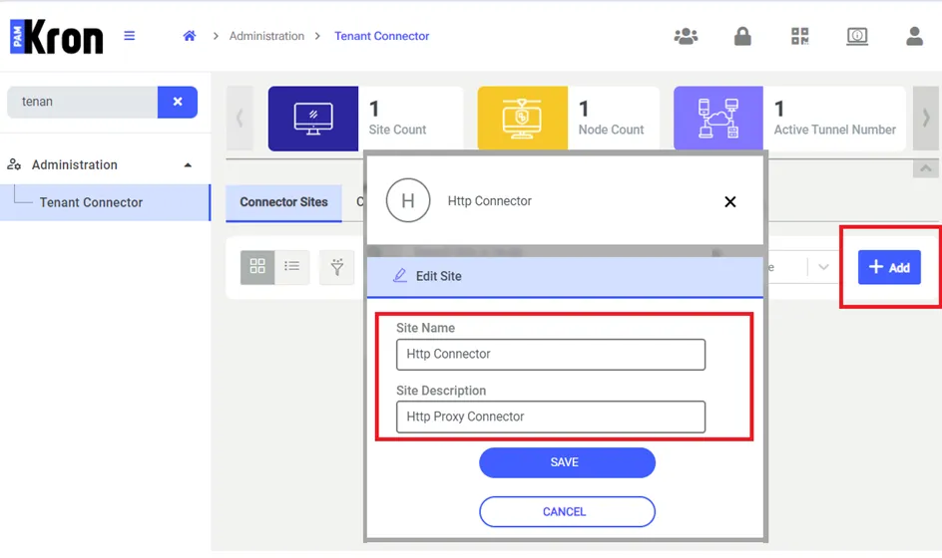Screen dimensions: 942x558
Task: Focus the sidebar search field with 'tenan'
Action: [x=82, y=102]
